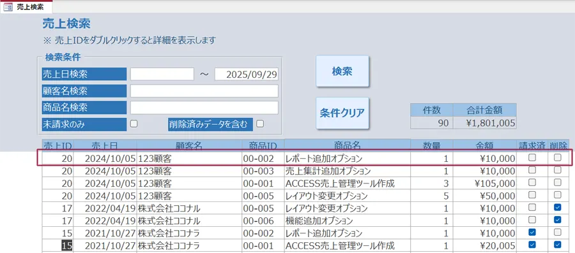Image resolution: width=575 pixels, height=253 pixels.
Task: Click the quantity 5 in レイアウト変更オプション row
Action: (x=432, y=196)
